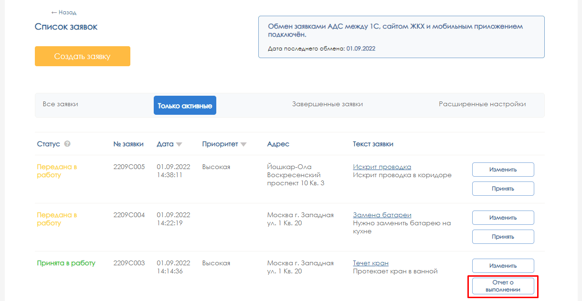Switch to the Все заявки tab
The image size is (582, 301).
60,104
